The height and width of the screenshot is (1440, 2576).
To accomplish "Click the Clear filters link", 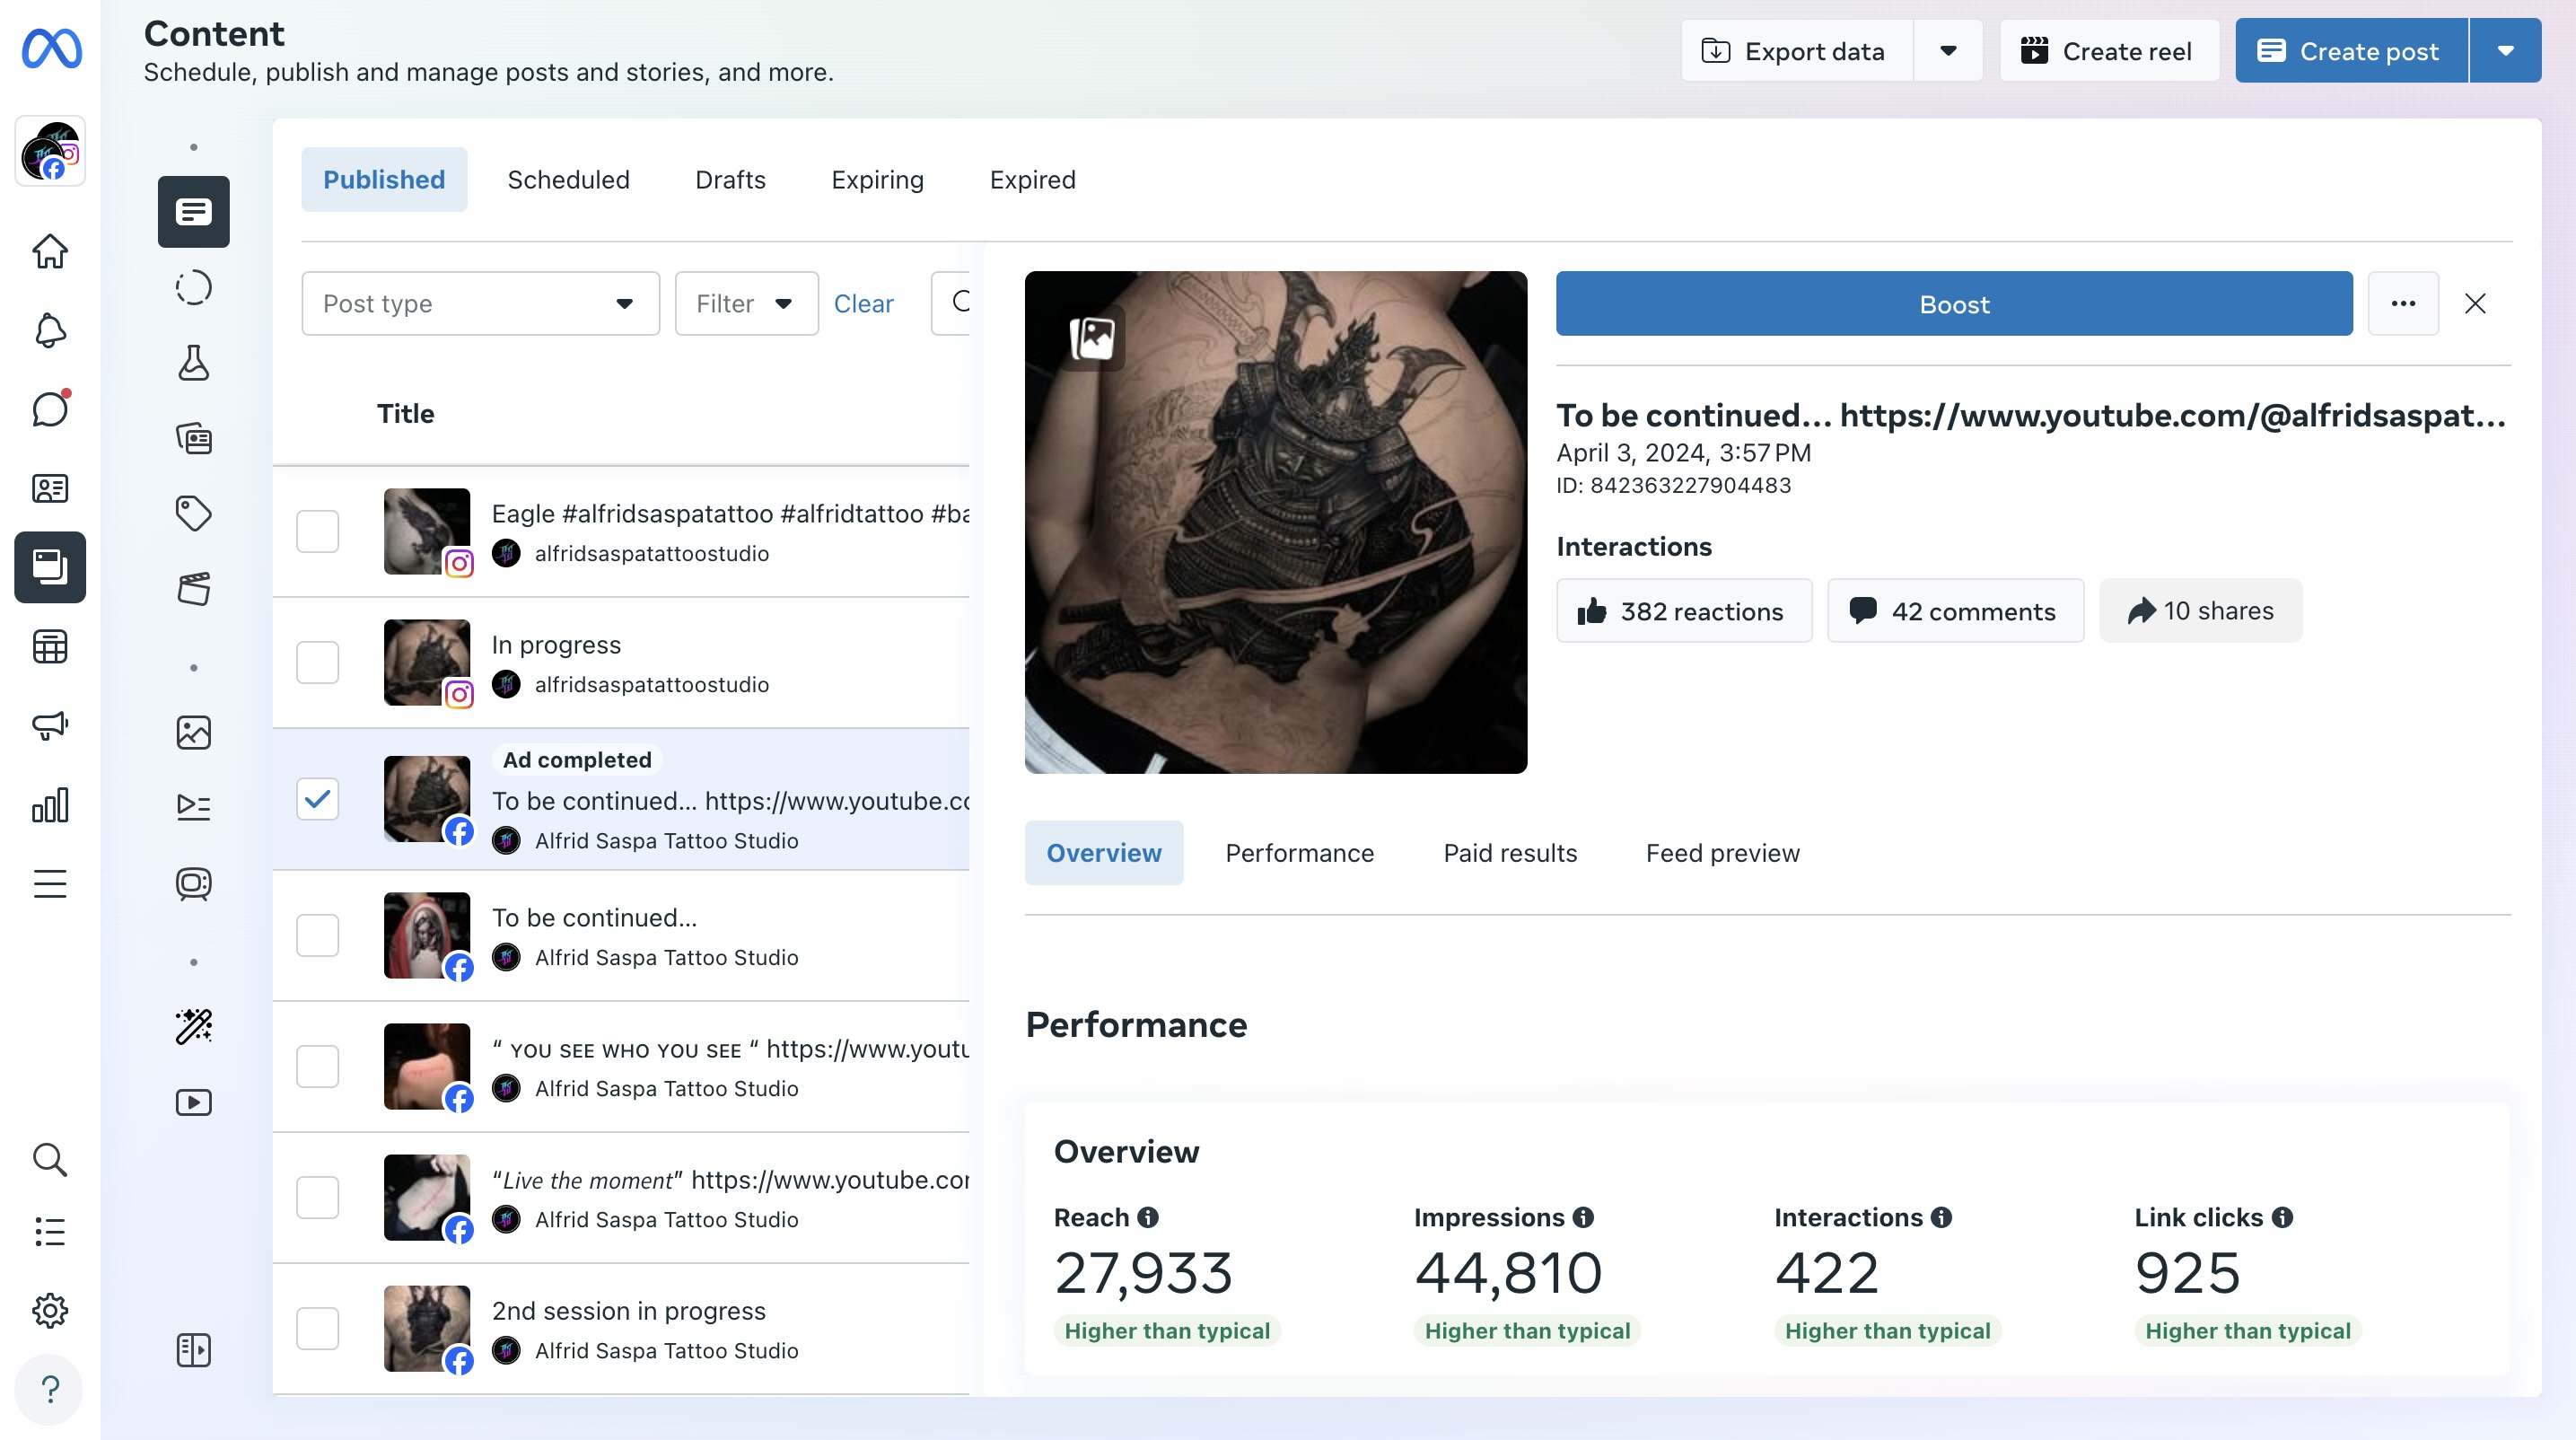I will (x=863, y=303).
